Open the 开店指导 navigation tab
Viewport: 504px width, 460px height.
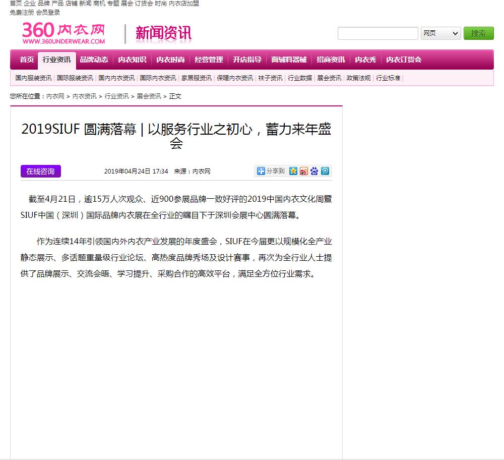tap(247, 60)
